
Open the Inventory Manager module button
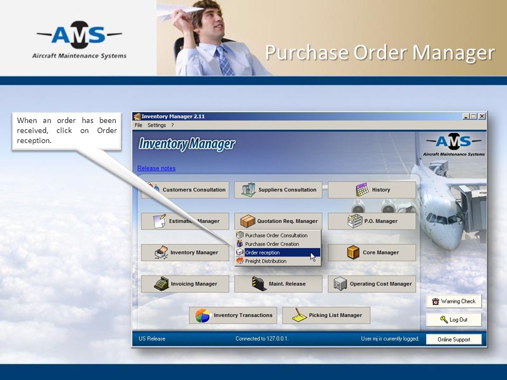point(185,252)
